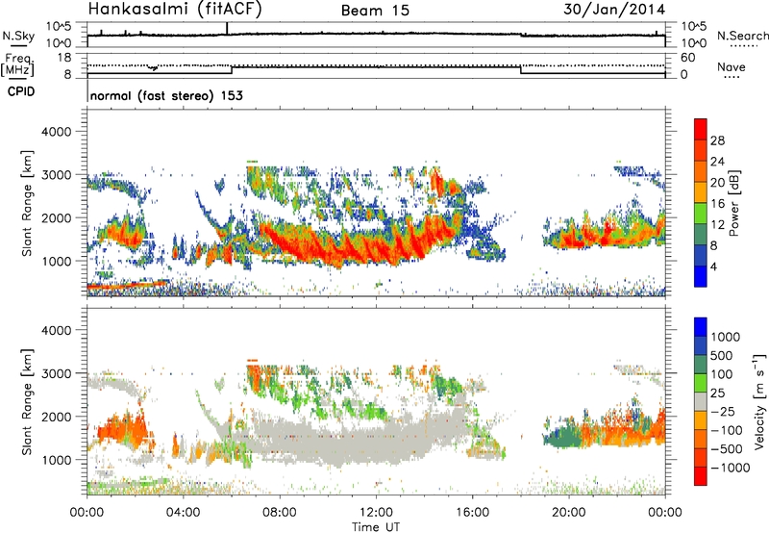769x533 pixels.
Task: Click '4000' range tick on power panel
Action: click(x=56, y=132)
